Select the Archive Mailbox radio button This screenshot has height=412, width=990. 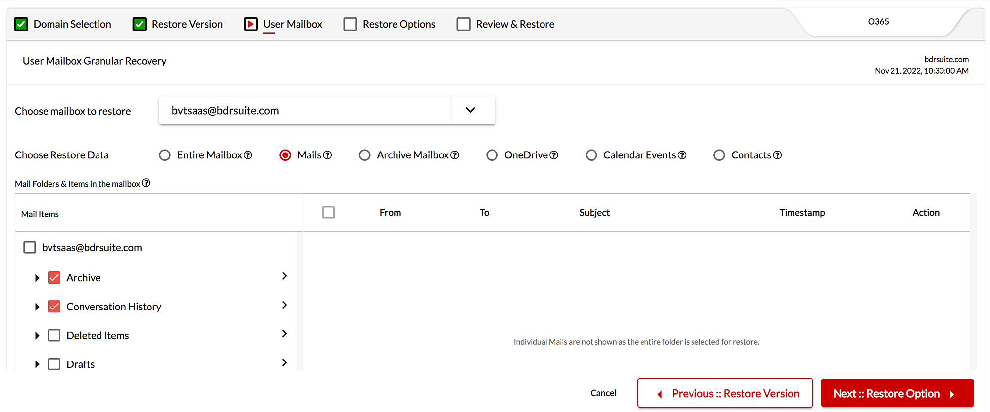tap(365, 155)
